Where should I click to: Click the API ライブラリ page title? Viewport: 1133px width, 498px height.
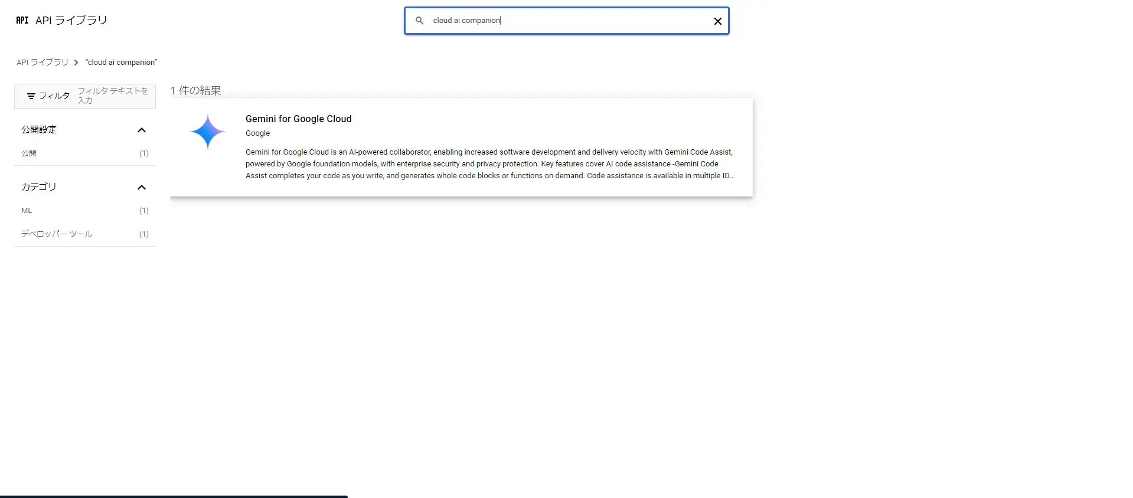(x=71, y=20)
